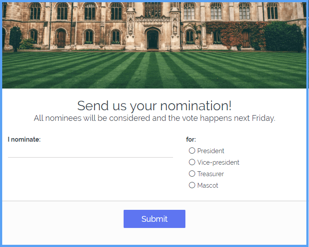Focus the I nominate text field
This screenshot has width=309, height=247.
coord(90,151)
